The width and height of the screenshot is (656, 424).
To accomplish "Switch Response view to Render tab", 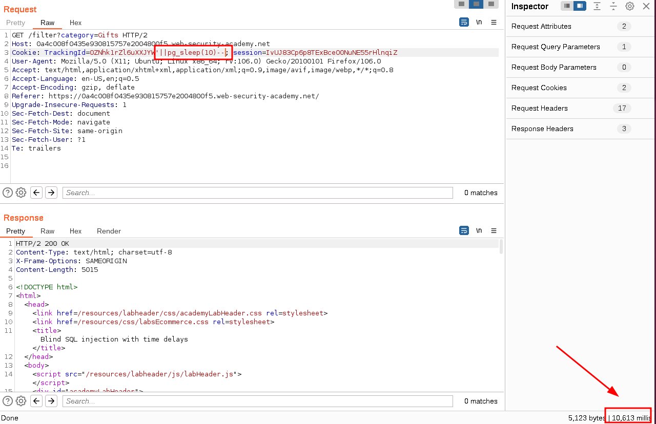I will 109,231.
